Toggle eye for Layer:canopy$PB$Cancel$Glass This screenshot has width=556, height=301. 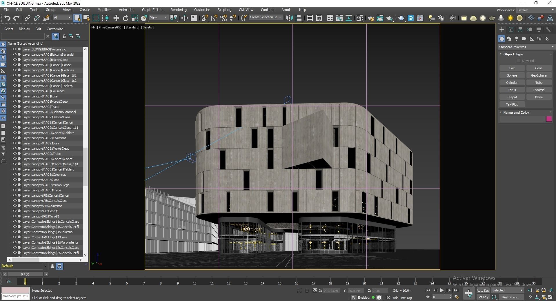[14, 201]
